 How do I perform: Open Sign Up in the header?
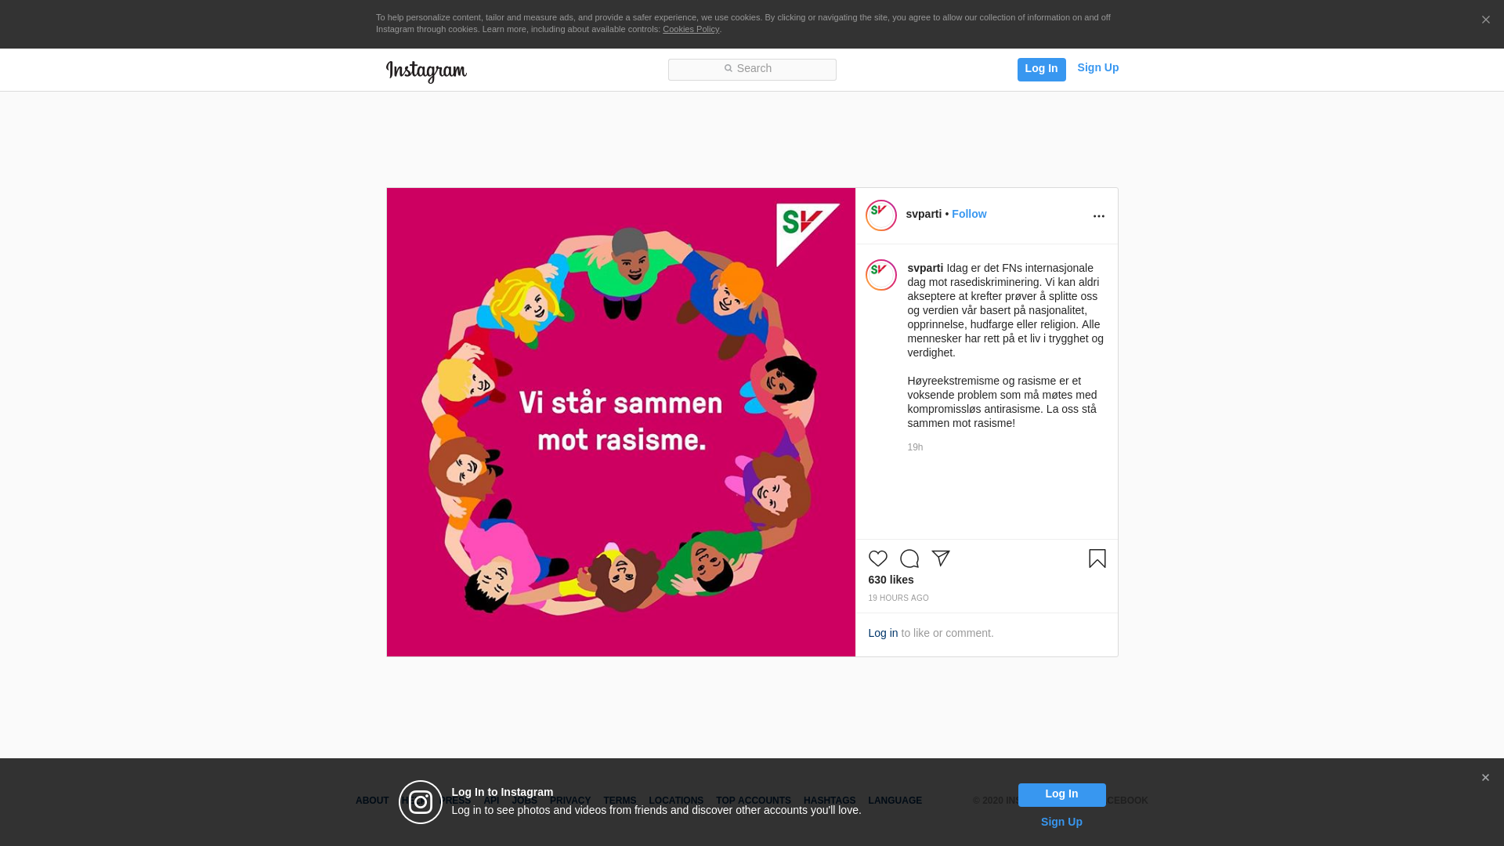tap(1097, 67)
